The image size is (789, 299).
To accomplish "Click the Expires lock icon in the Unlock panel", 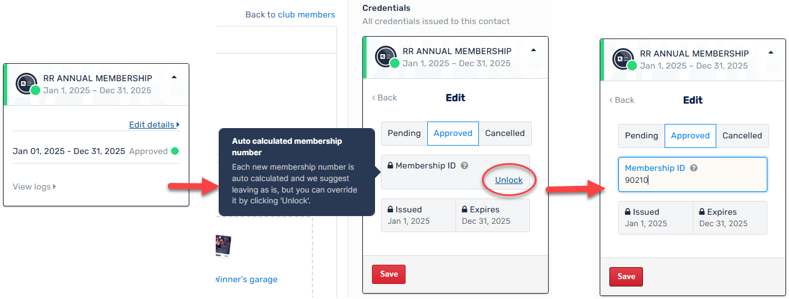I will point(465,209).
